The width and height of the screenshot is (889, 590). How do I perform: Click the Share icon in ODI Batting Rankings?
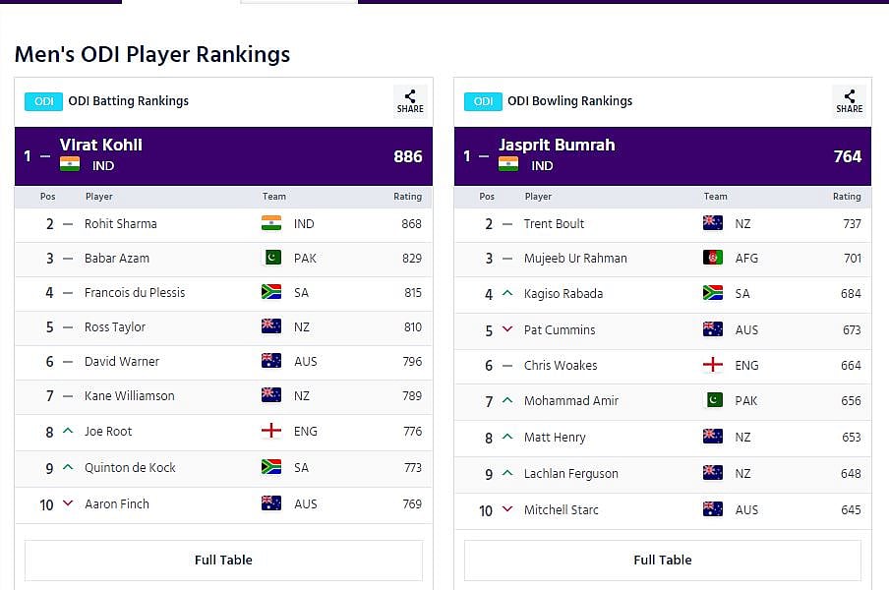tap(410, 100)
